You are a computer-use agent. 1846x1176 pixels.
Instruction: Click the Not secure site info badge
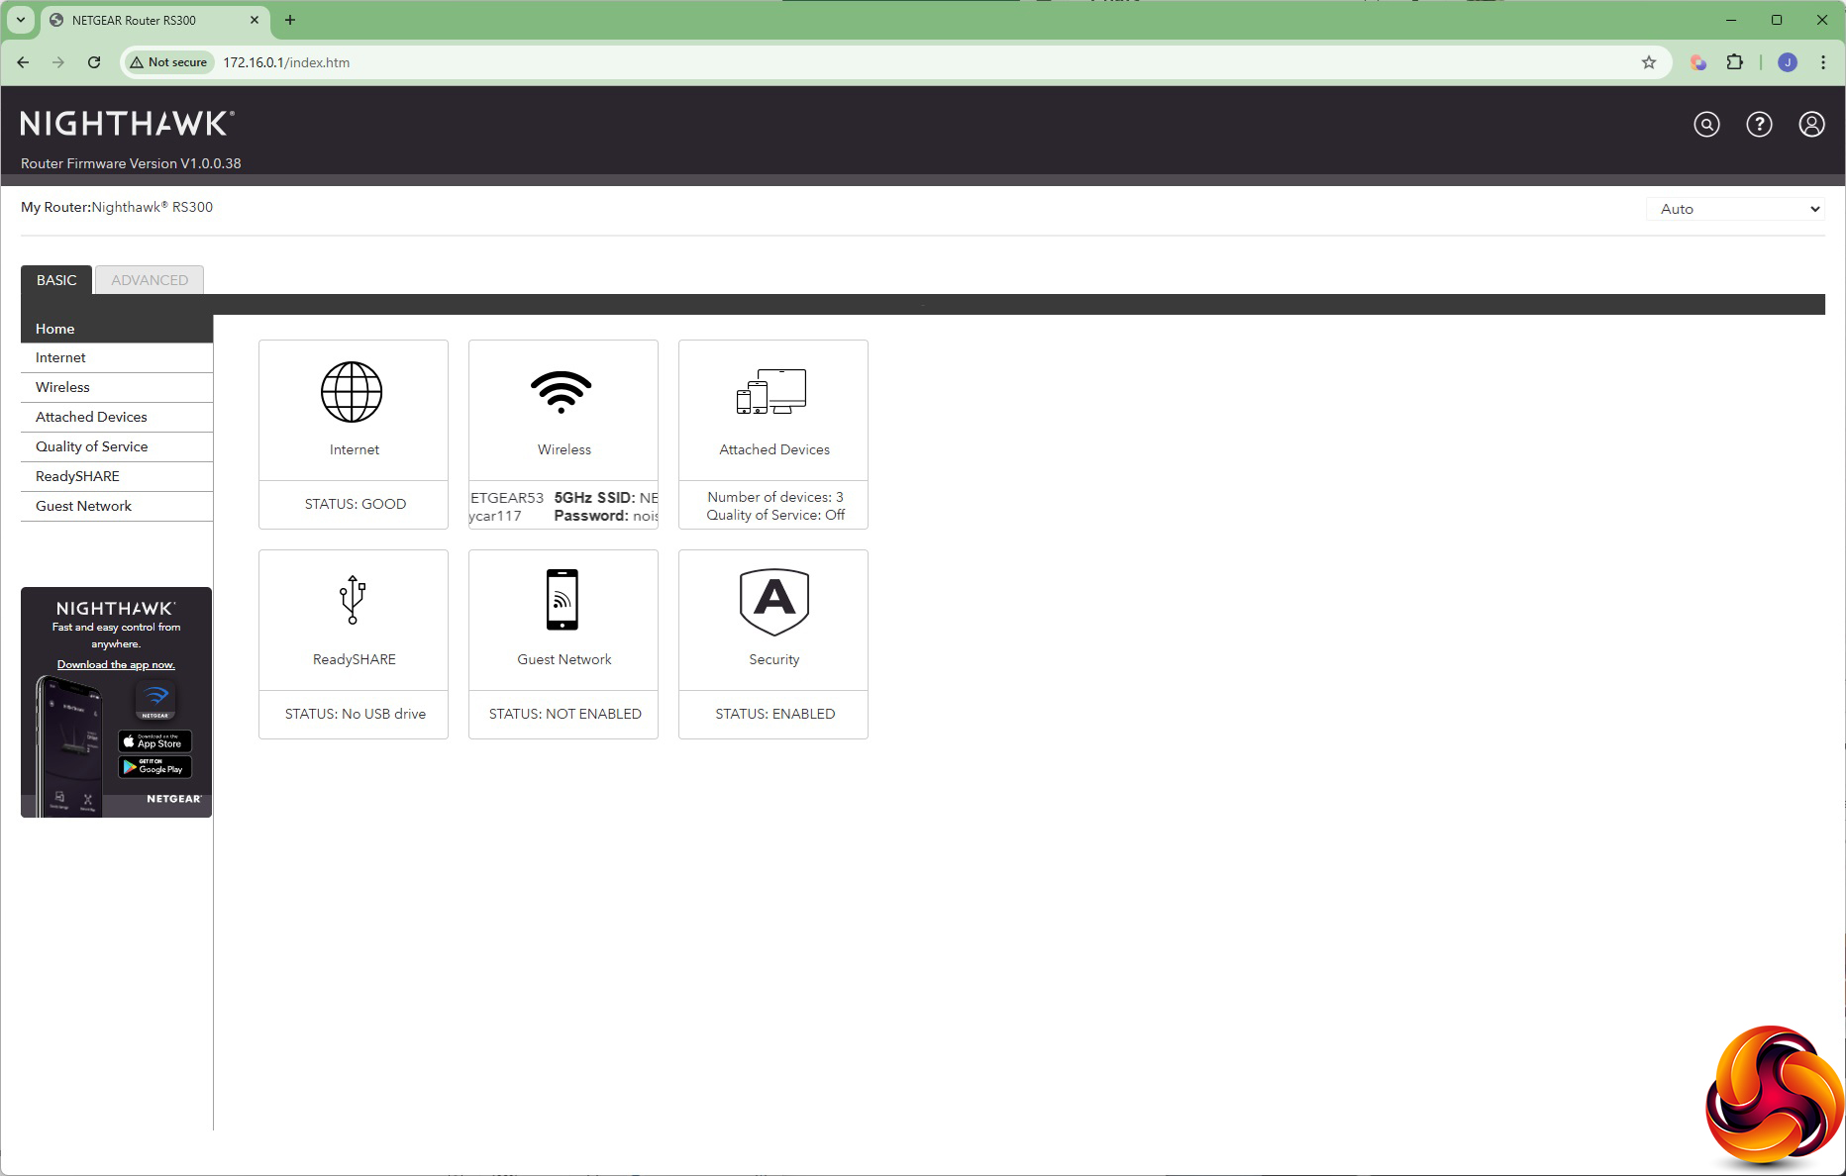(168, 62)
